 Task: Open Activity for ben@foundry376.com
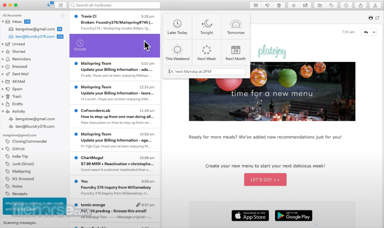[34, 127]
